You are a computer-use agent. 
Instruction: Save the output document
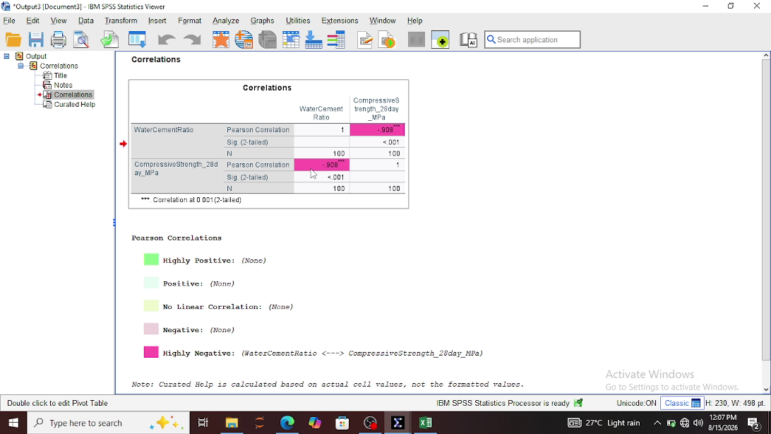[x=36, y=40]
